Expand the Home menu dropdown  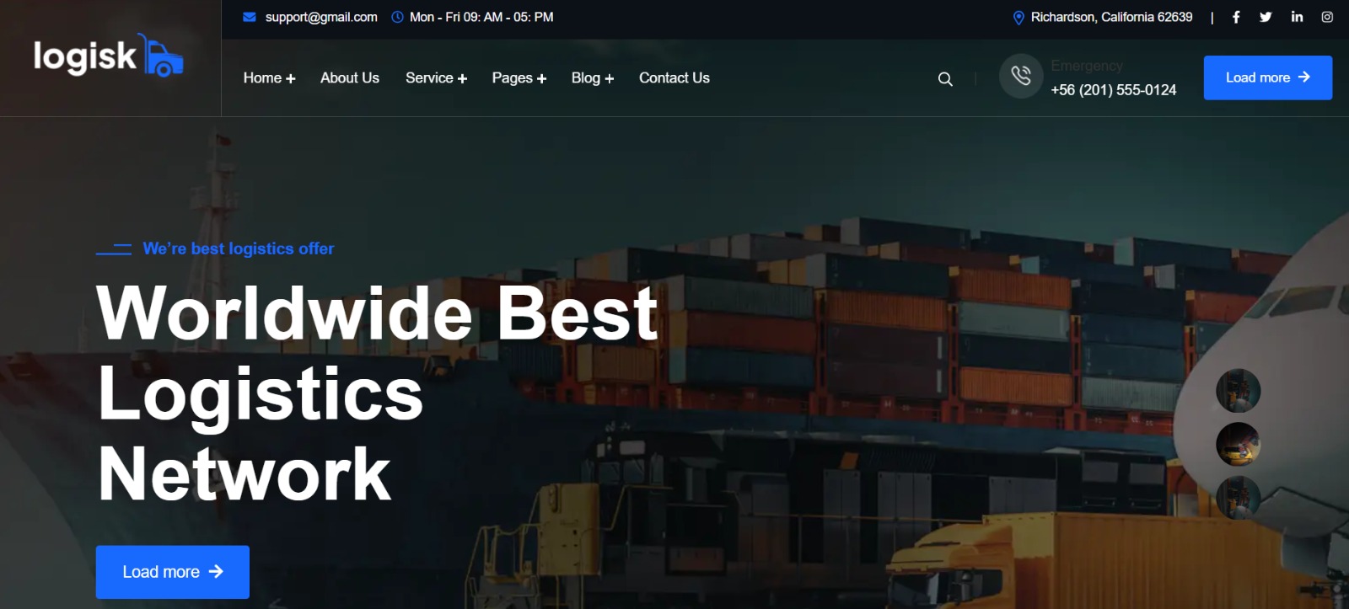[x=269, y=78]
